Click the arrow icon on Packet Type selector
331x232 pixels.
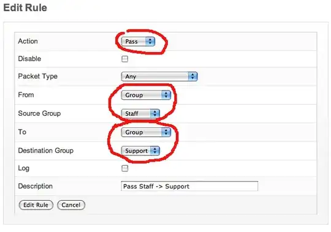192,77
